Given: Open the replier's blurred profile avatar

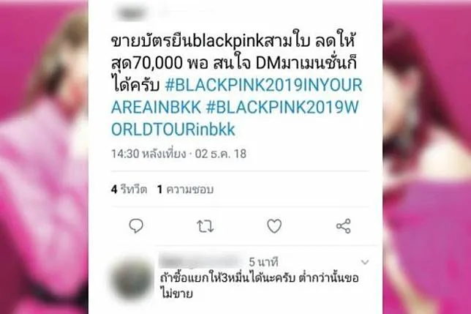Looking at the screenshot, I should click(x=132, y=279).
